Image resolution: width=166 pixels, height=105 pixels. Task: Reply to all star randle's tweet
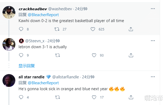click(21, 97)
